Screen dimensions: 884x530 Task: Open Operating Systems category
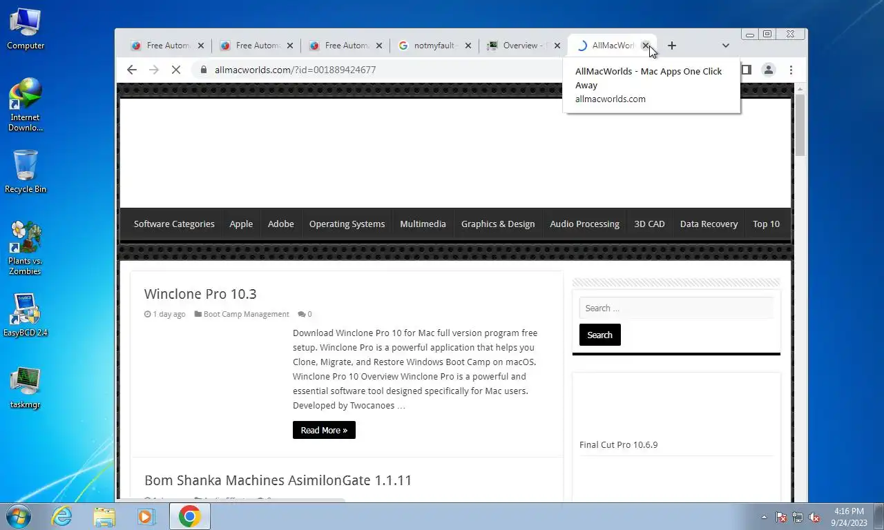(x=347, y=224)
